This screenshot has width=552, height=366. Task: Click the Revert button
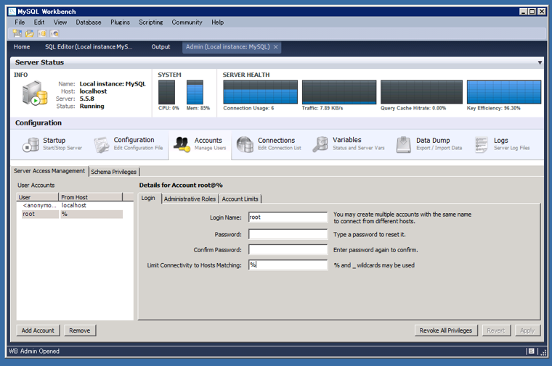(495, 330)
